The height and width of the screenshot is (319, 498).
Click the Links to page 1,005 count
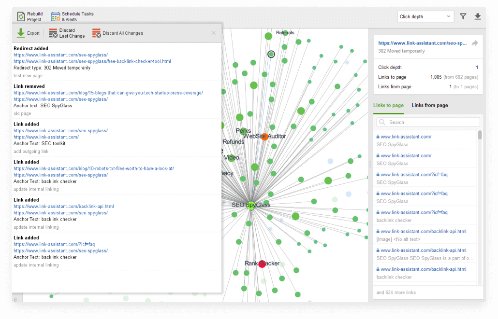coord(436,77)
